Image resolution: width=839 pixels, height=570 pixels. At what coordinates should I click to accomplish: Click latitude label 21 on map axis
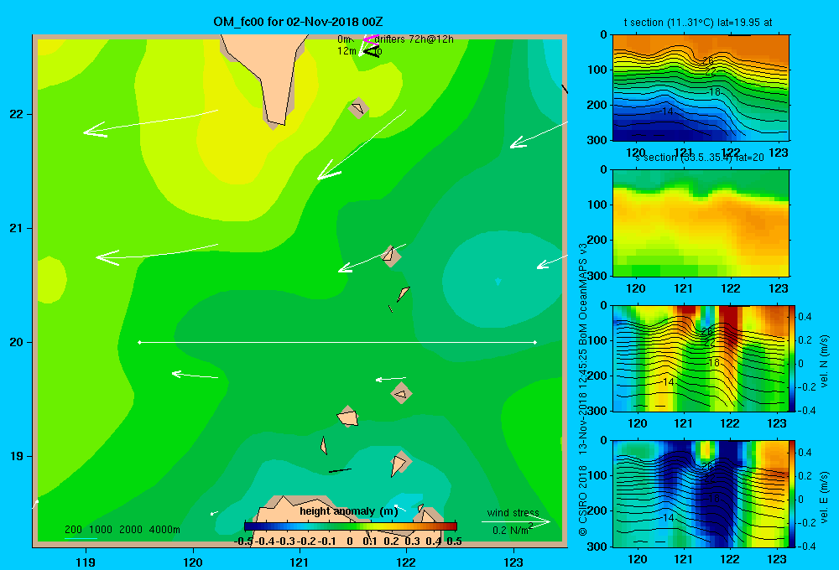[16, 228]
